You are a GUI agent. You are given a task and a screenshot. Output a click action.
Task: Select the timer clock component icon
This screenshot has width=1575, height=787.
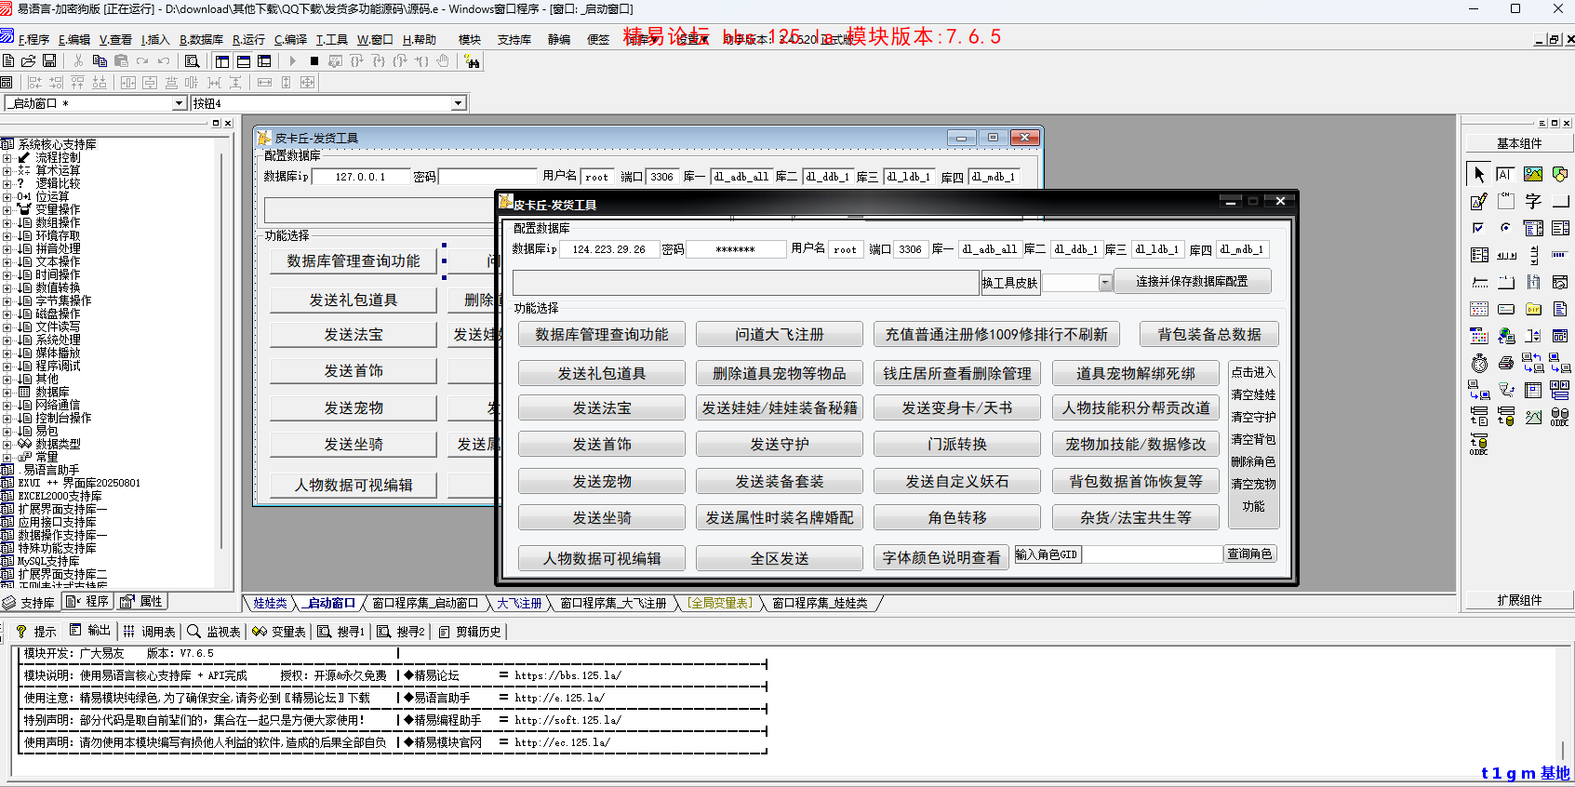[1479, 363]
